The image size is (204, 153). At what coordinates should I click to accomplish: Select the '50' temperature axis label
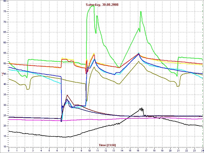point(4,63)
